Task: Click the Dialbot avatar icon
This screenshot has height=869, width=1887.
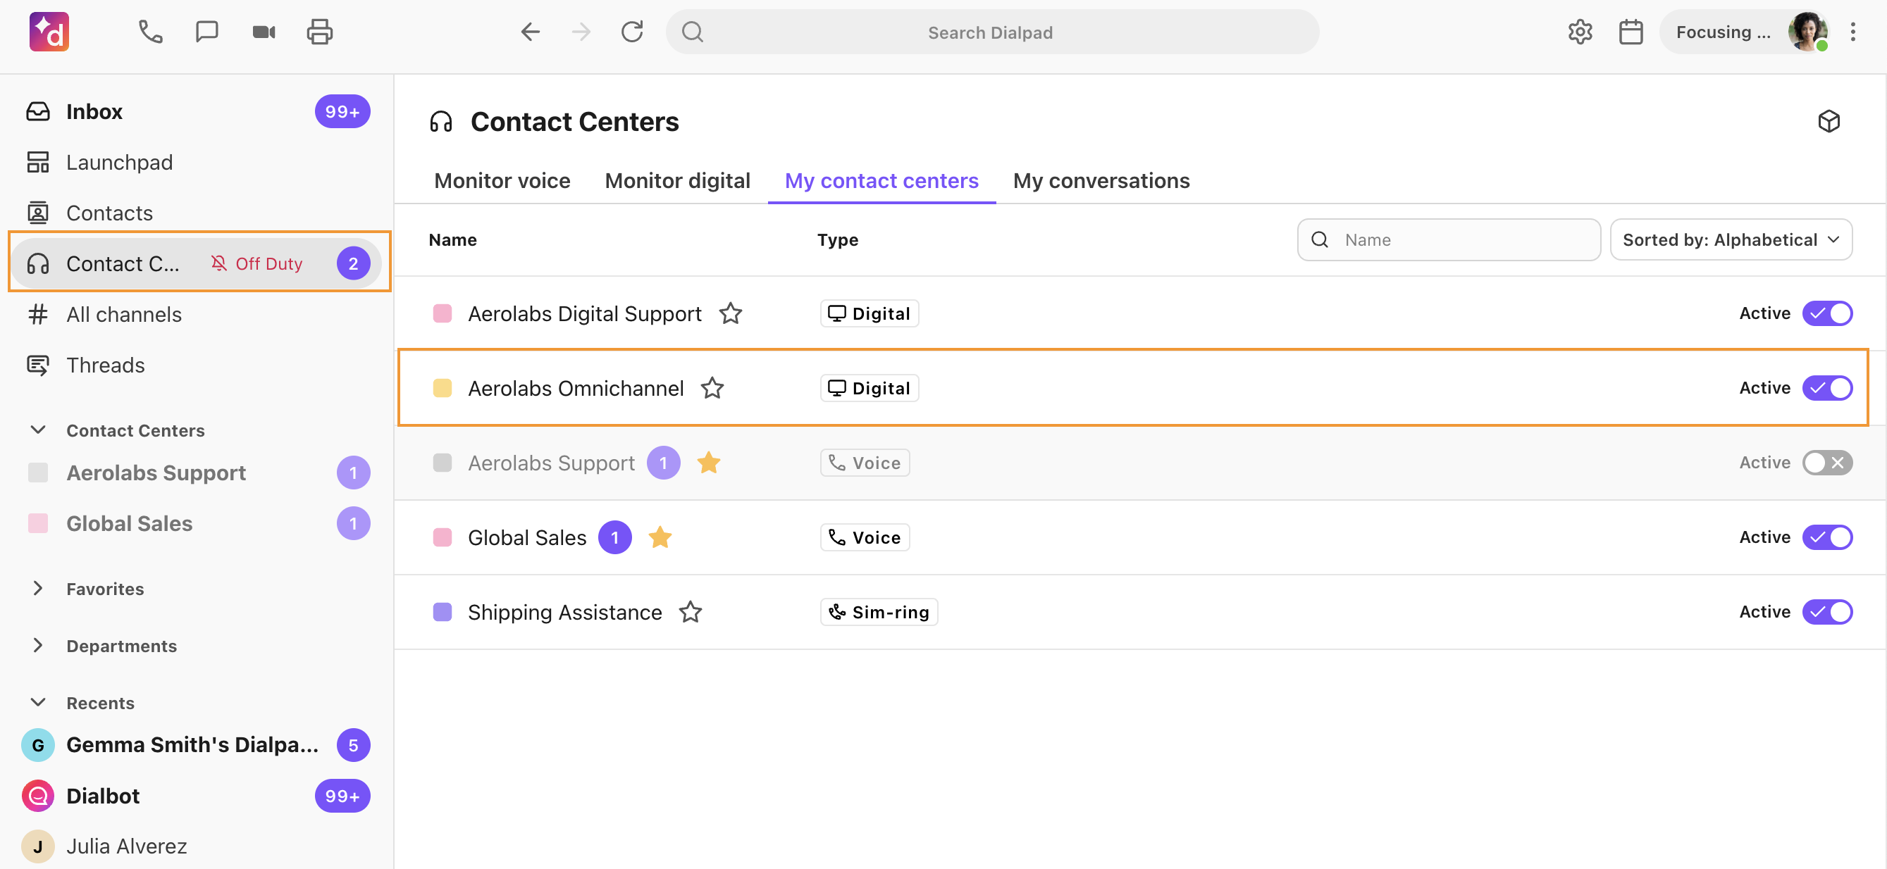Action: coord(38,796)
